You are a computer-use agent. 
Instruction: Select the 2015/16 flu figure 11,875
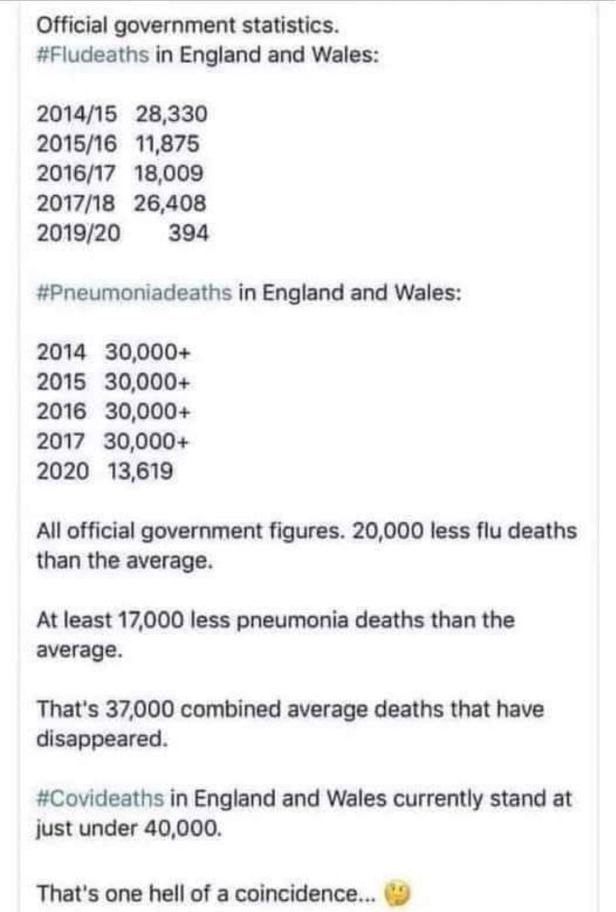point(168,144)
